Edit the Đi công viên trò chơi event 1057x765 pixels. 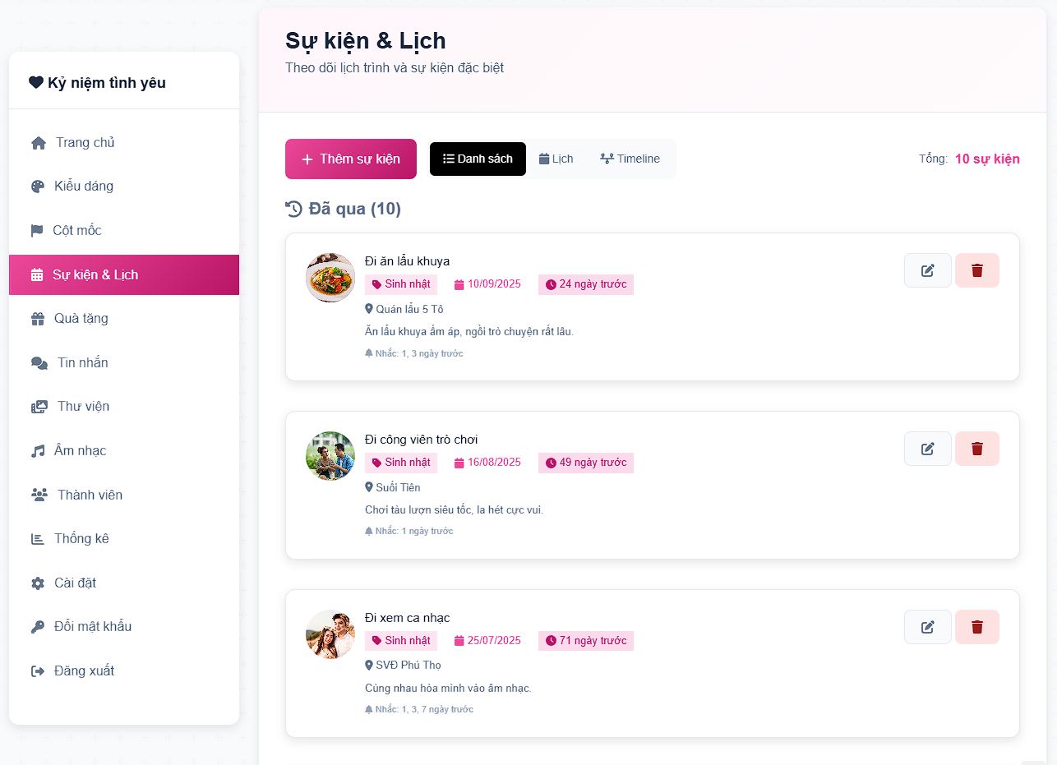click(x=927, y=449)
